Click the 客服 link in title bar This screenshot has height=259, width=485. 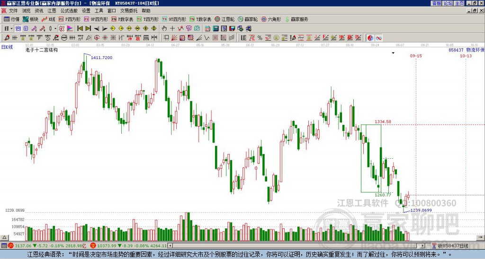[x=437, y=3]
